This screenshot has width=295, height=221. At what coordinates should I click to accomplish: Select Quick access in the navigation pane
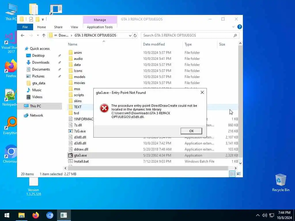[40, 49]
